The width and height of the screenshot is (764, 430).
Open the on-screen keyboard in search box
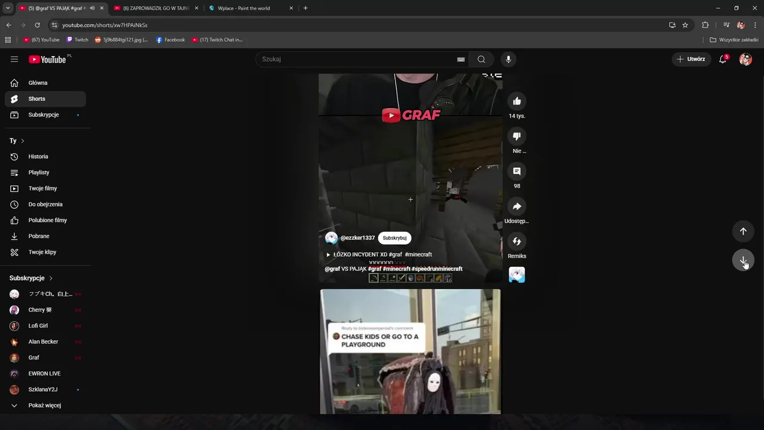click(461, 59)
